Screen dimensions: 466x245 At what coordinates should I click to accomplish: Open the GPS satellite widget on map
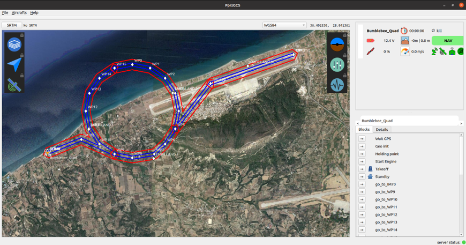tap(14, 85)
